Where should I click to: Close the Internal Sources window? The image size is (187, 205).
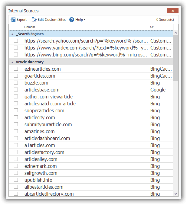(x=173, y=11)
